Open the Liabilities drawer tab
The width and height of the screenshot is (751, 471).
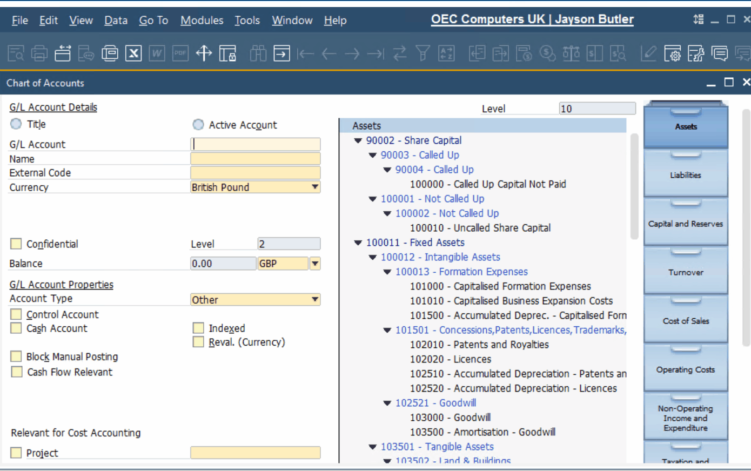[x=686, y=174]
